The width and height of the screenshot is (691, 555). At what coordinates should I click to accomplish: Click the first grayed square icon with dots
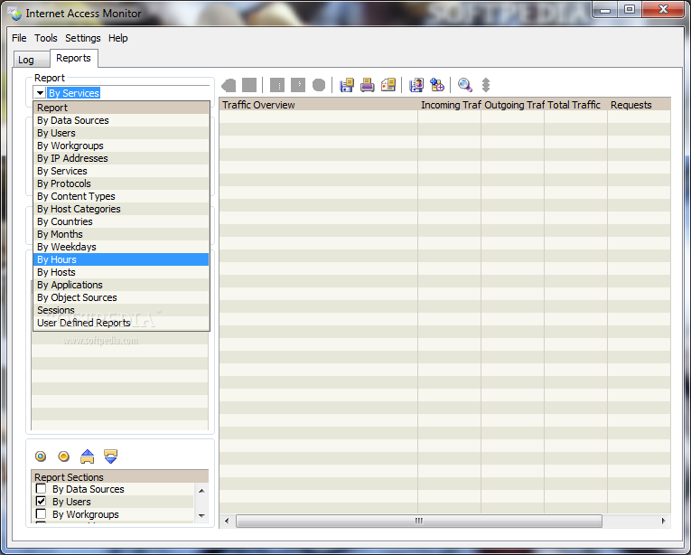[x=277, y=85]
